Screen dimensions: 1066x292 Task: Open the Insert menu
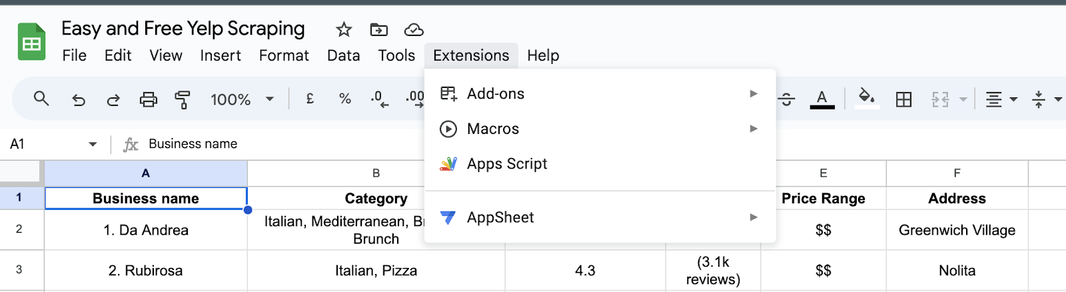[221, 55]
